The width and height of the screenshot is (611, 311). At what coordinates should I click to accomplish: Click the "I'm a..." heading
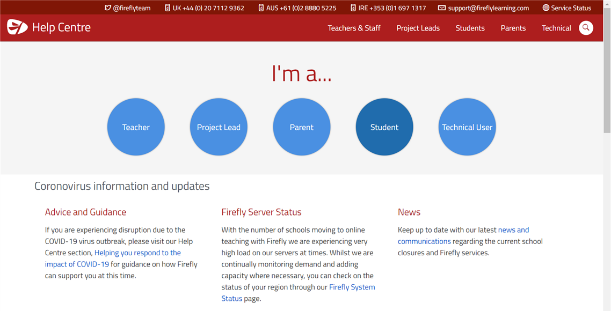point(302,73)
